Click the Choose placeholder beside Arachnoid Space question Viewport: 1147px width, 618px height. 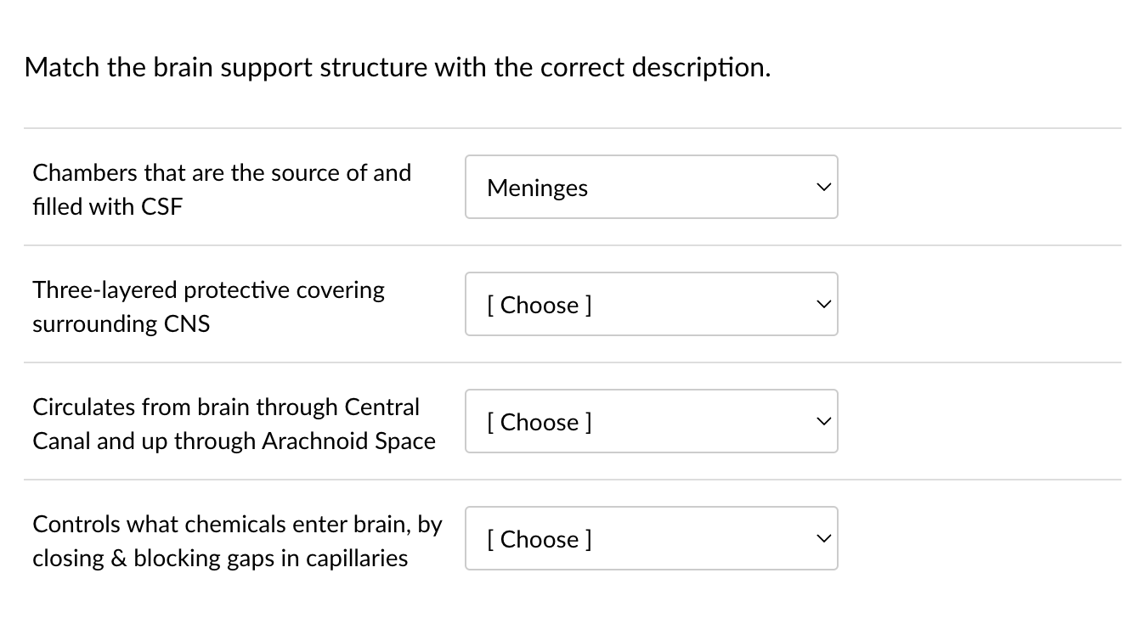click(x=539, y=422)
